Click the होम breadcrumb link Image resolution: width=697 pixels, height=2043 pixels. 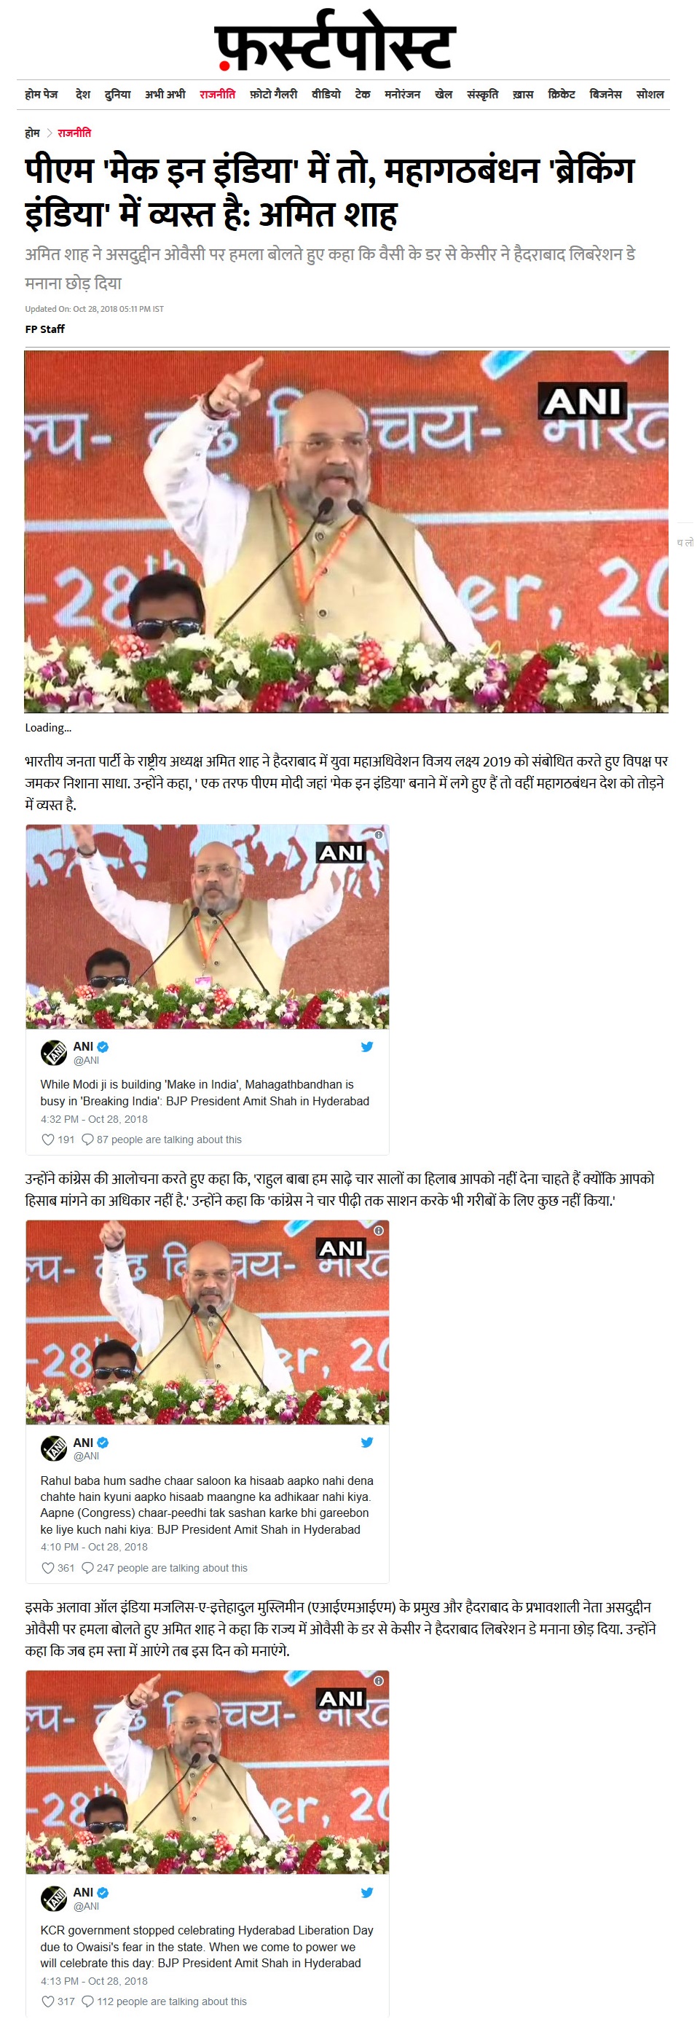33,133
